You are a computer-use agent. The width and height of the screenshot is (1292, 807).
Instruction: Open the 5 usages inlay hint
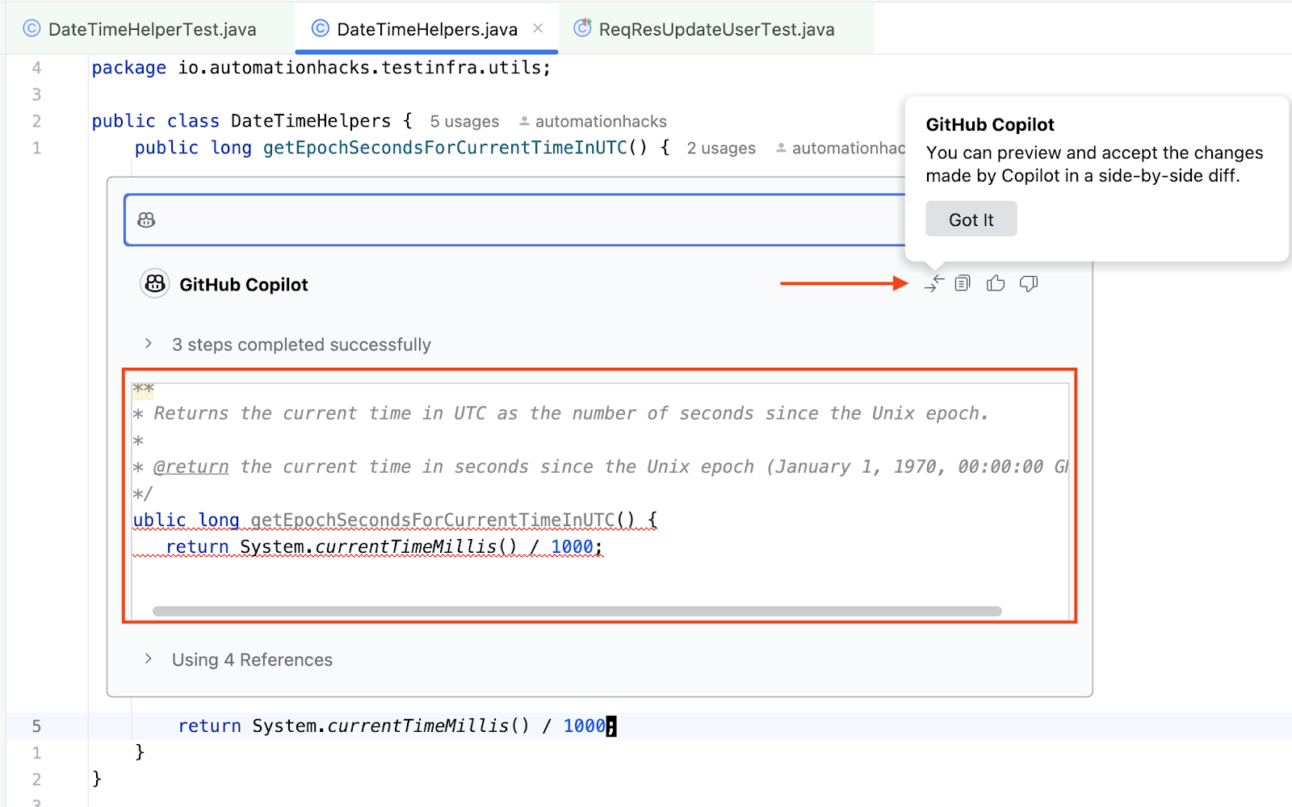(464, 121)
